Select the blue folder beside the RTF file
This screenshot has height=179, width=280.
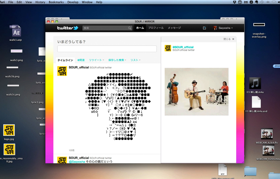pyautogui.click(x=250, y=171)
